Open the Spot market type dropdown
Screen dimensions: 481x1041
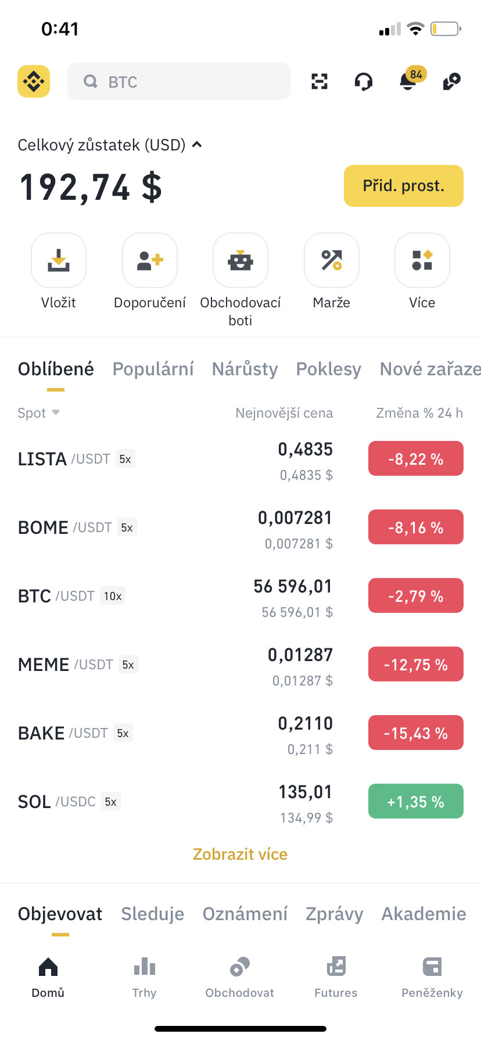click(38, 413)
